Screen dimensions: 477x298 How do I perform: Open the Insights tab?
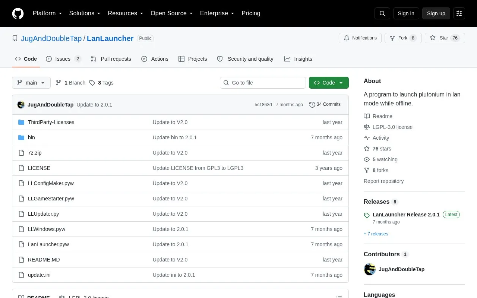(298, 59)
